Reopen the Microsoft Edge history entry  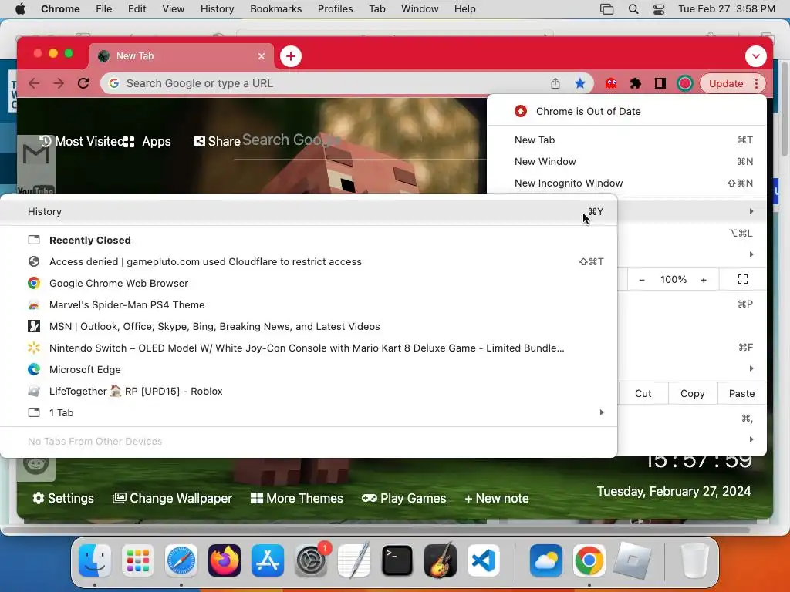(309, 370)
